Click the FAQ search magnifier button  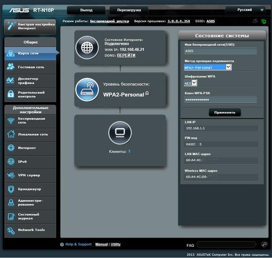click(264, 244)
